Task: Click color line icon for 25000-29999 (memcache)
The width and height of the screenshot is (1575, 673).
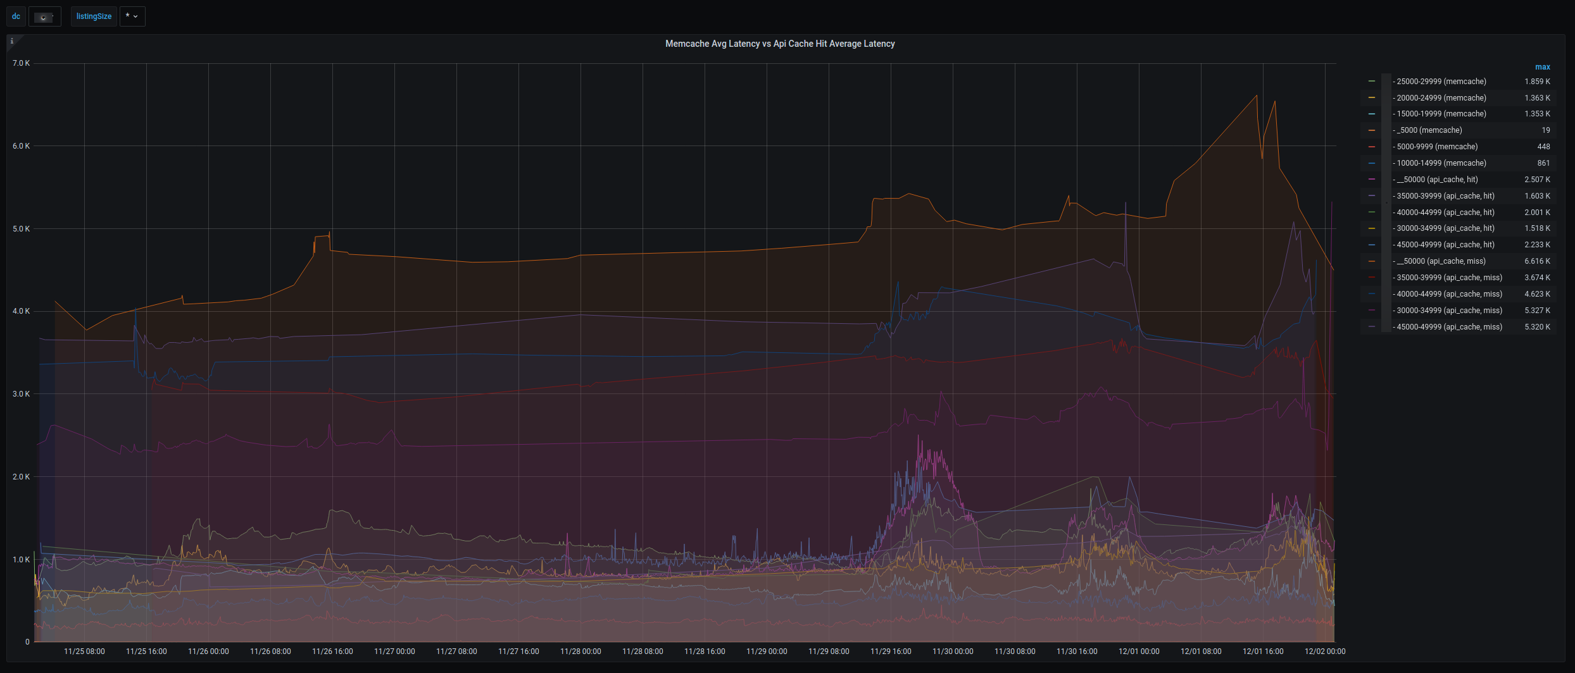Action: [x=1372, y=82]
